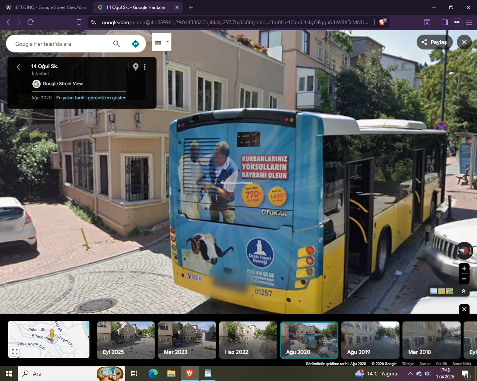Open a new browser tab
The width and height of the screenshot is (477, 381).
click(191, 7)
